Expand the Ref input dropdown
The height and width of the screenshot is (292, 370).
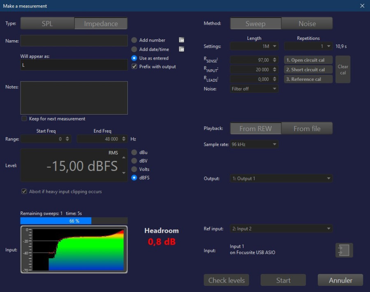(x=281, y=229)
